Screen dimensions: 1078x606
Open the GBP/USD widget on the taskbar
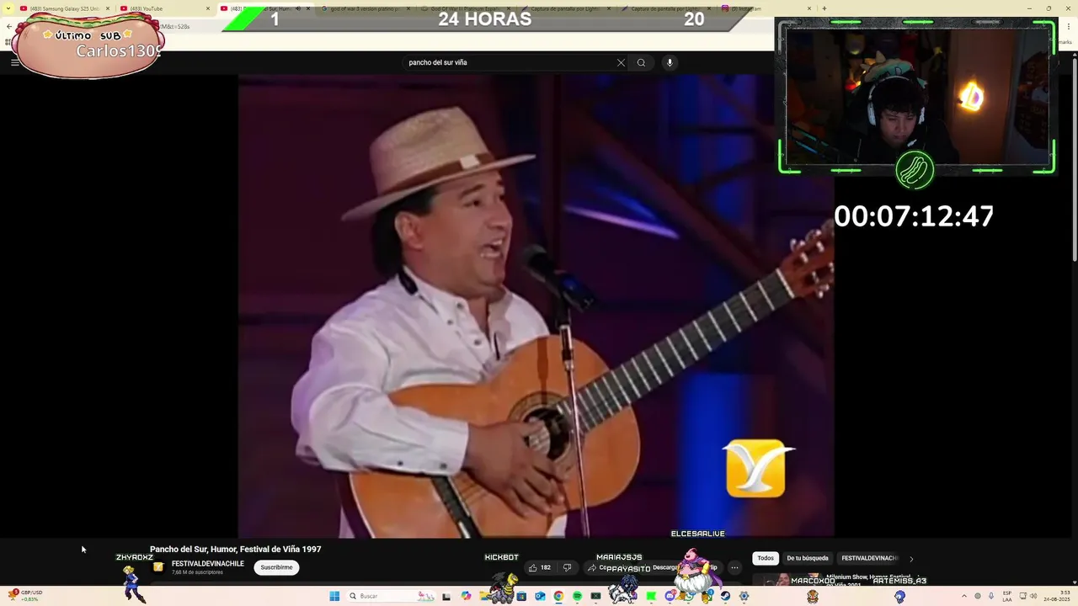(x=24, y=596)
